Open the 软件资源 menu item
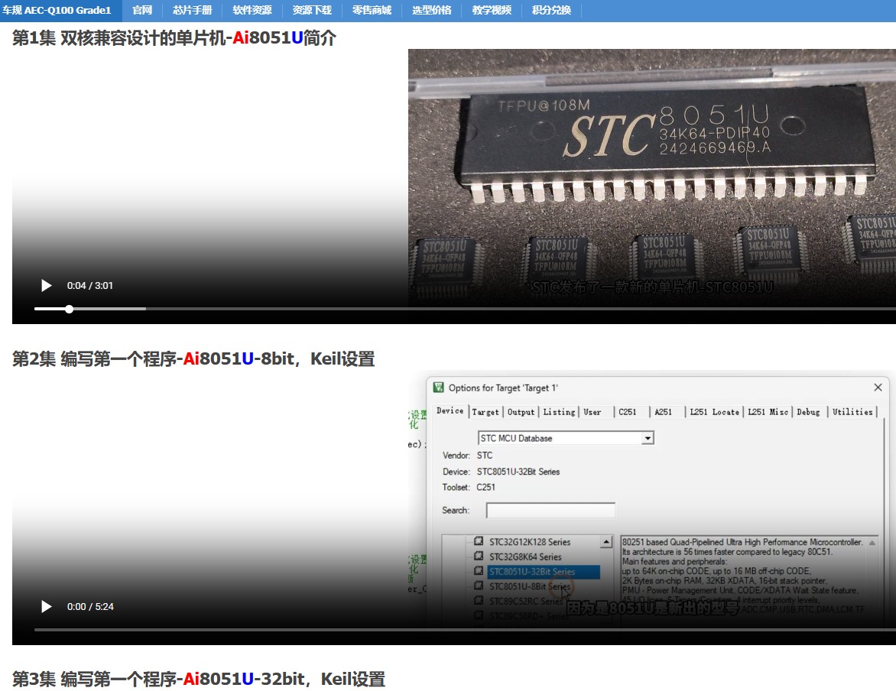Viewport: 896px width, 691px height. pyautogui.click(x=252, y=10)
